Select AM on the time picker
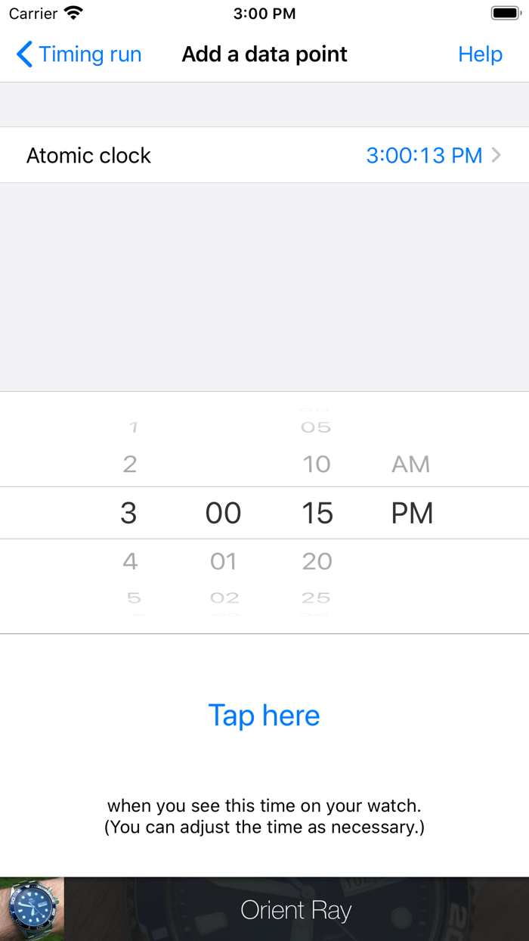The height and width of the screenshot is (941, 529). click(411, 464)
